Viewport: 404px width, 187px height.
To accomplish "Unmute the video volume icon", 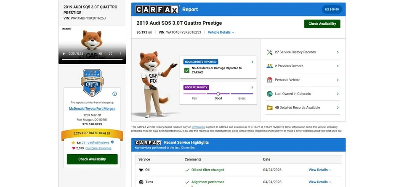I will [x=101, y=54].
